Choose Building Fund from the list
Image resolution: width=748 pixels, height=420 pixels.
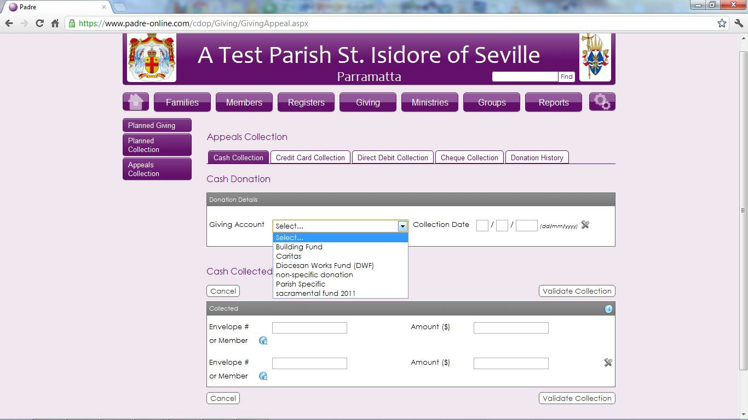click(340, 247)
